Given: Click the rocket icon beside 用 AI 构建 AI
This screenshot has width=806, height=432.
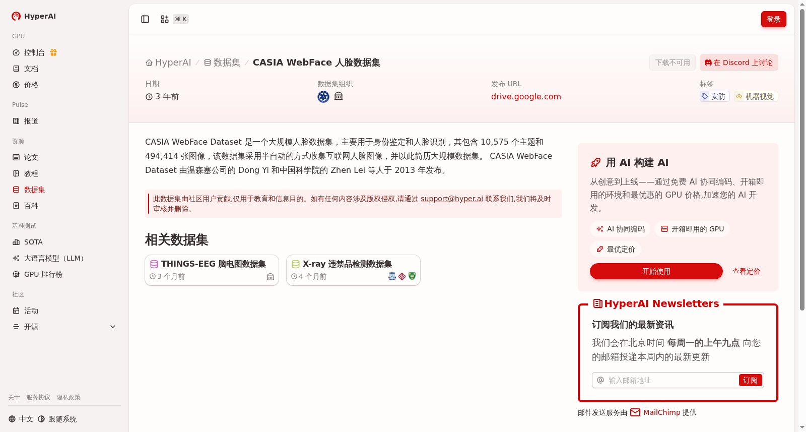Looking at the screenshot, I should tap(595, 162).
